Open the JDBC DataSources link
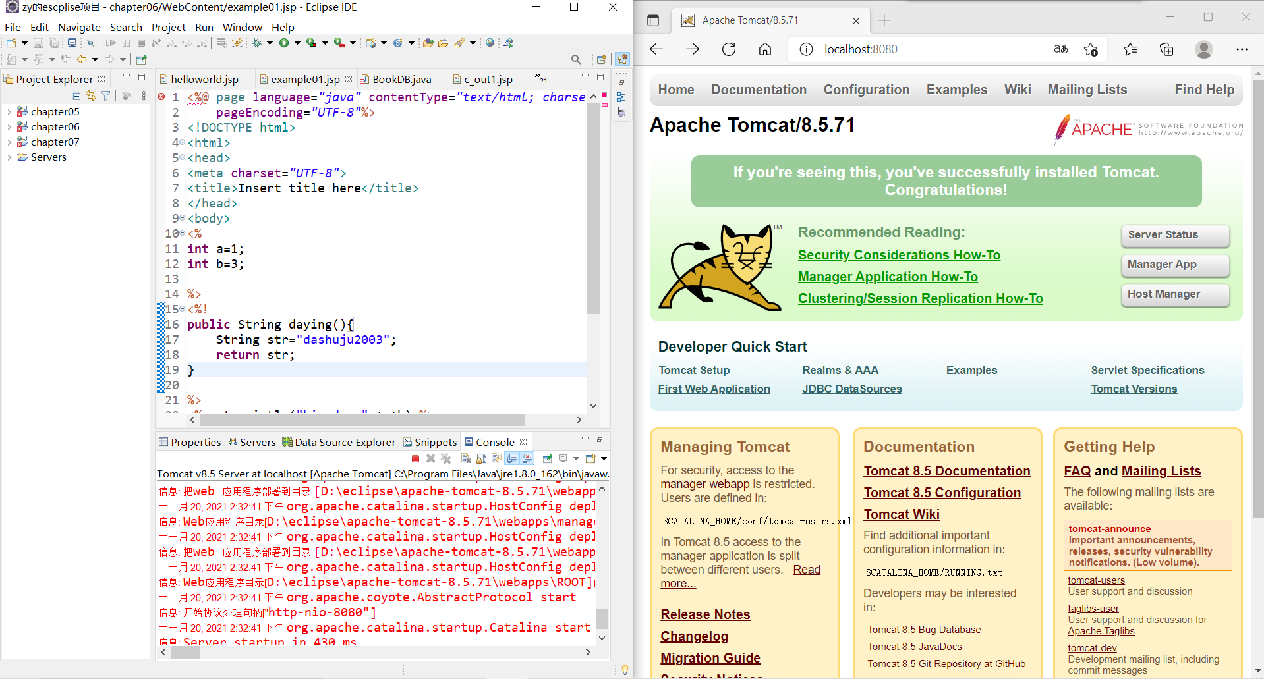 [851, 389]
